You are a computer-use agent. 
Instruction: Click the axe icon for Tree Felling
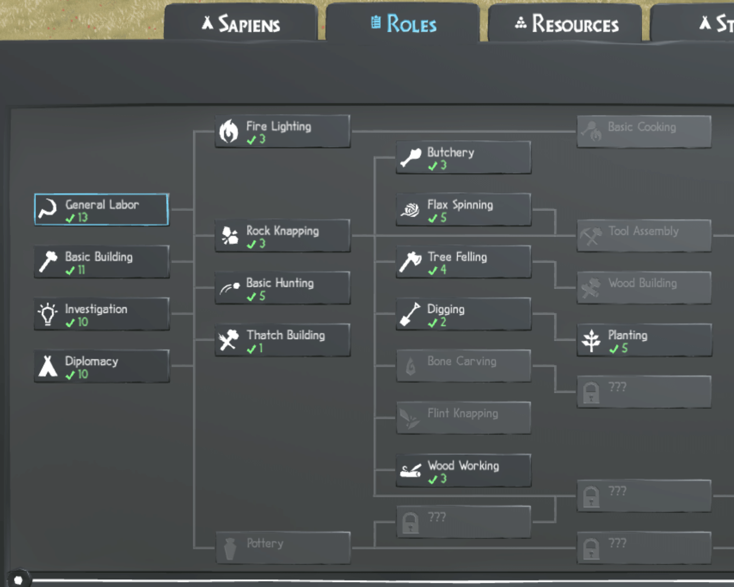[x=410, y=262]
